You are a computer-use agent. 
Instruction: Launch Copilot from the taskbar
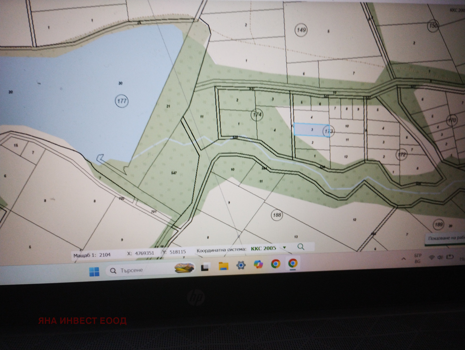point(258,264)
